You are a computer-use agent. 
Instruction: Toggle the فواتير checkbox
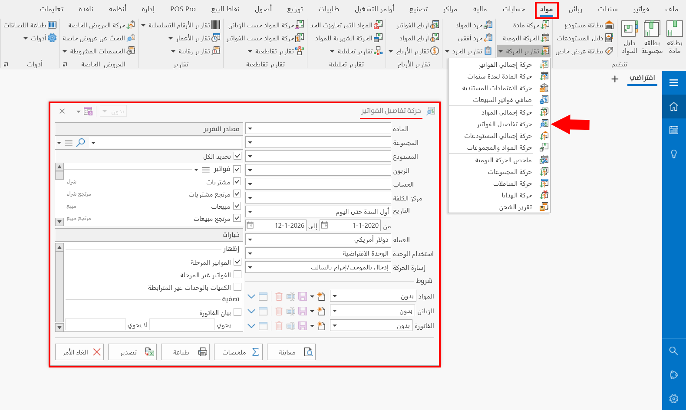click(237, 169)
